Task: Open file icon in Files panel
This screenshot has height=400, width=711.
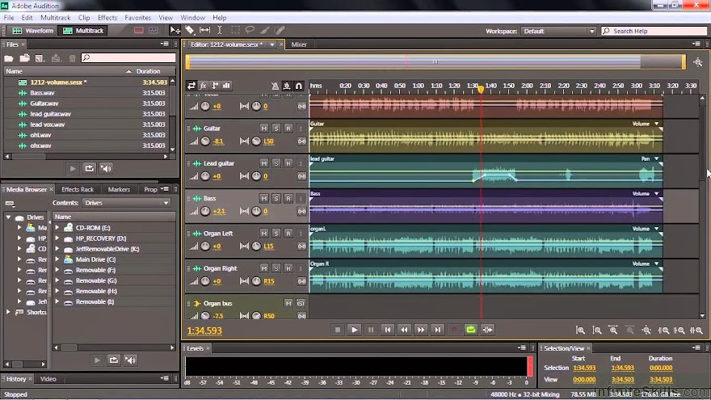Action: click(x=9, y=58)
